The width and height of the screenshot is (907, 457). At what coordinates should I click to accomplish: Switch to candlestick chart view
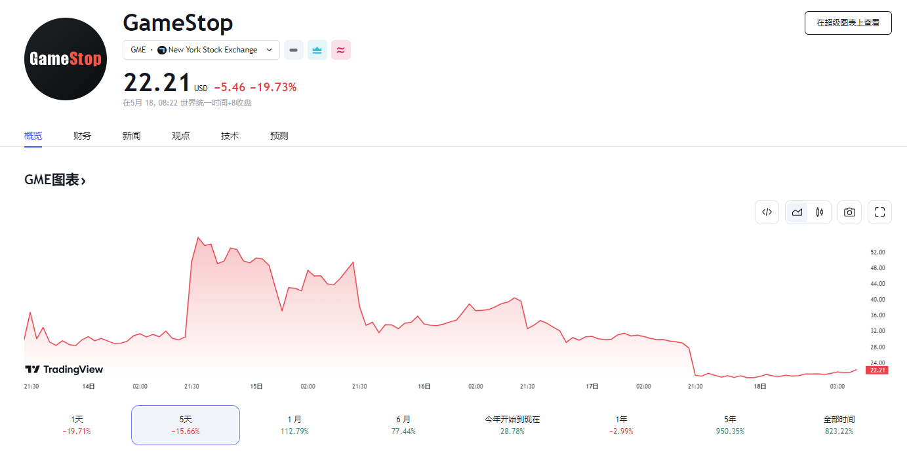(819, 212)
